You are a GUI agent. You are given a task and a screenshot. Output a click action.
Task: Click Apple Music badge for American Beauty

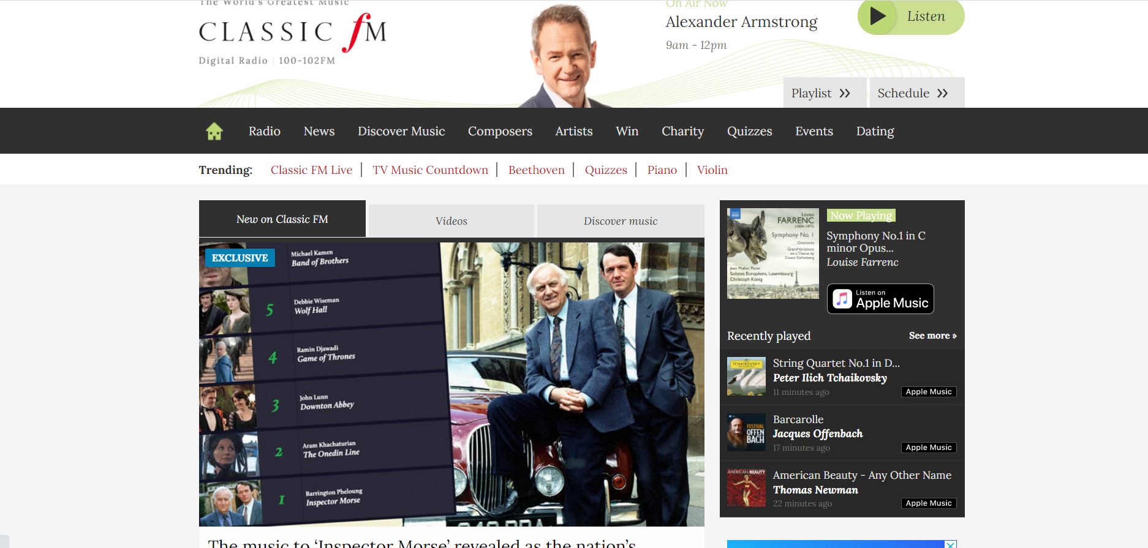click(x=928, y=503)
